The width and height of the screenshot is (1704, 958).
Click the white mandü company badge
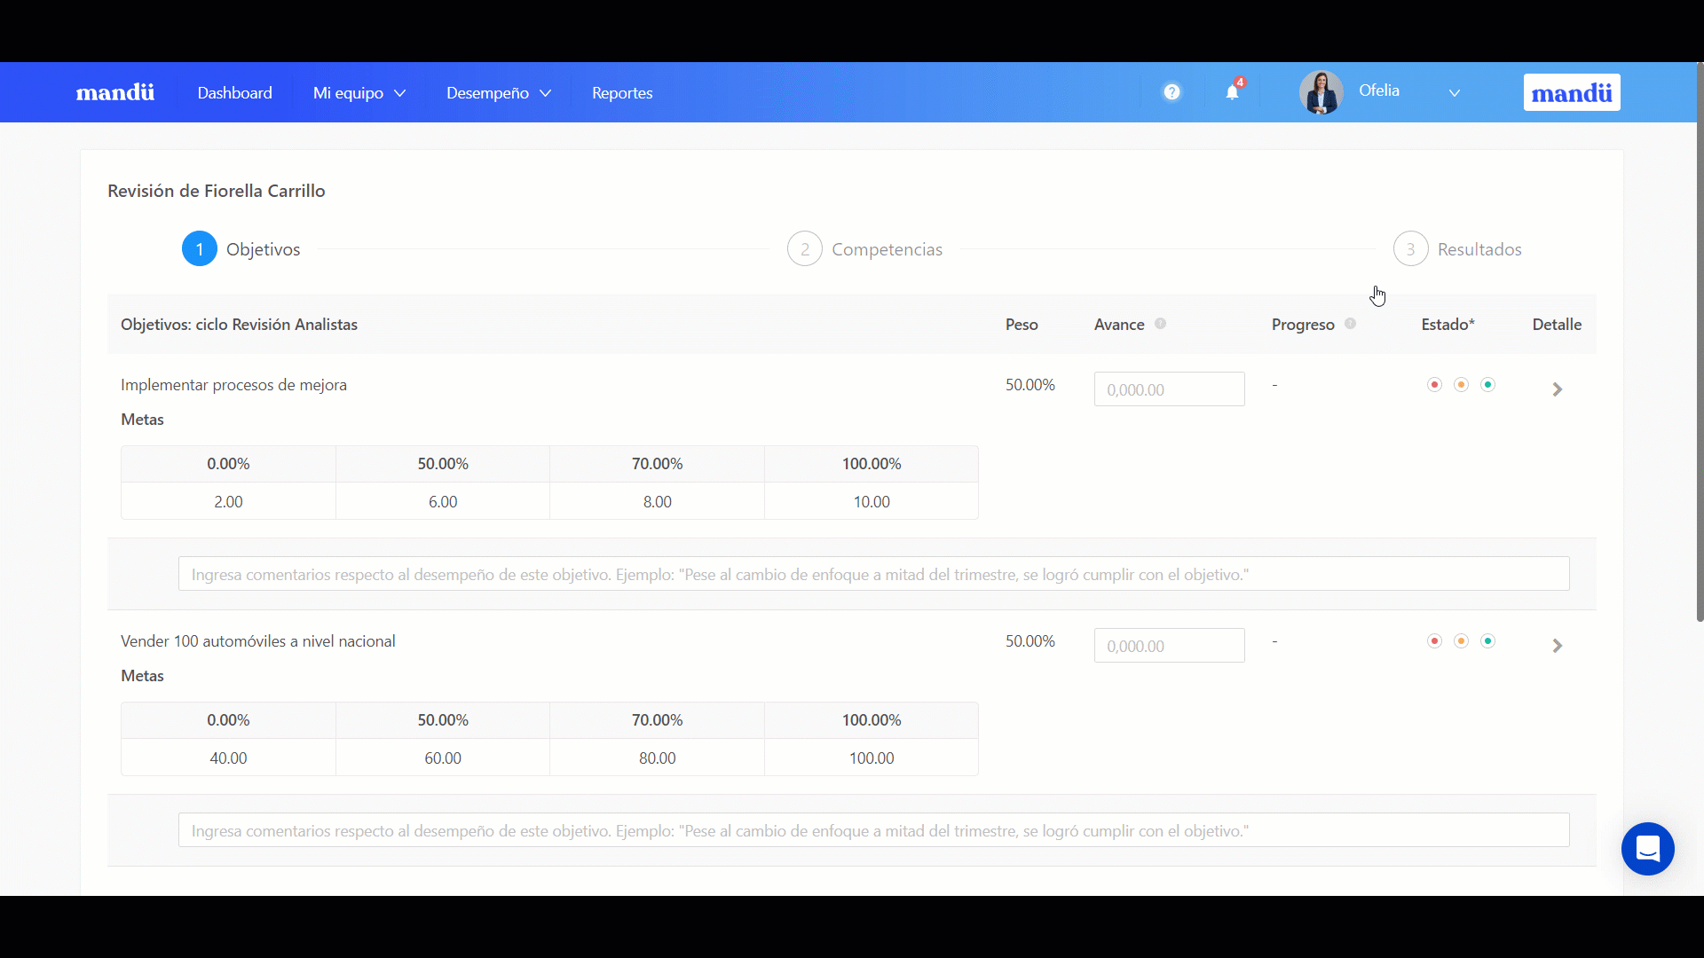(1571, 92)
